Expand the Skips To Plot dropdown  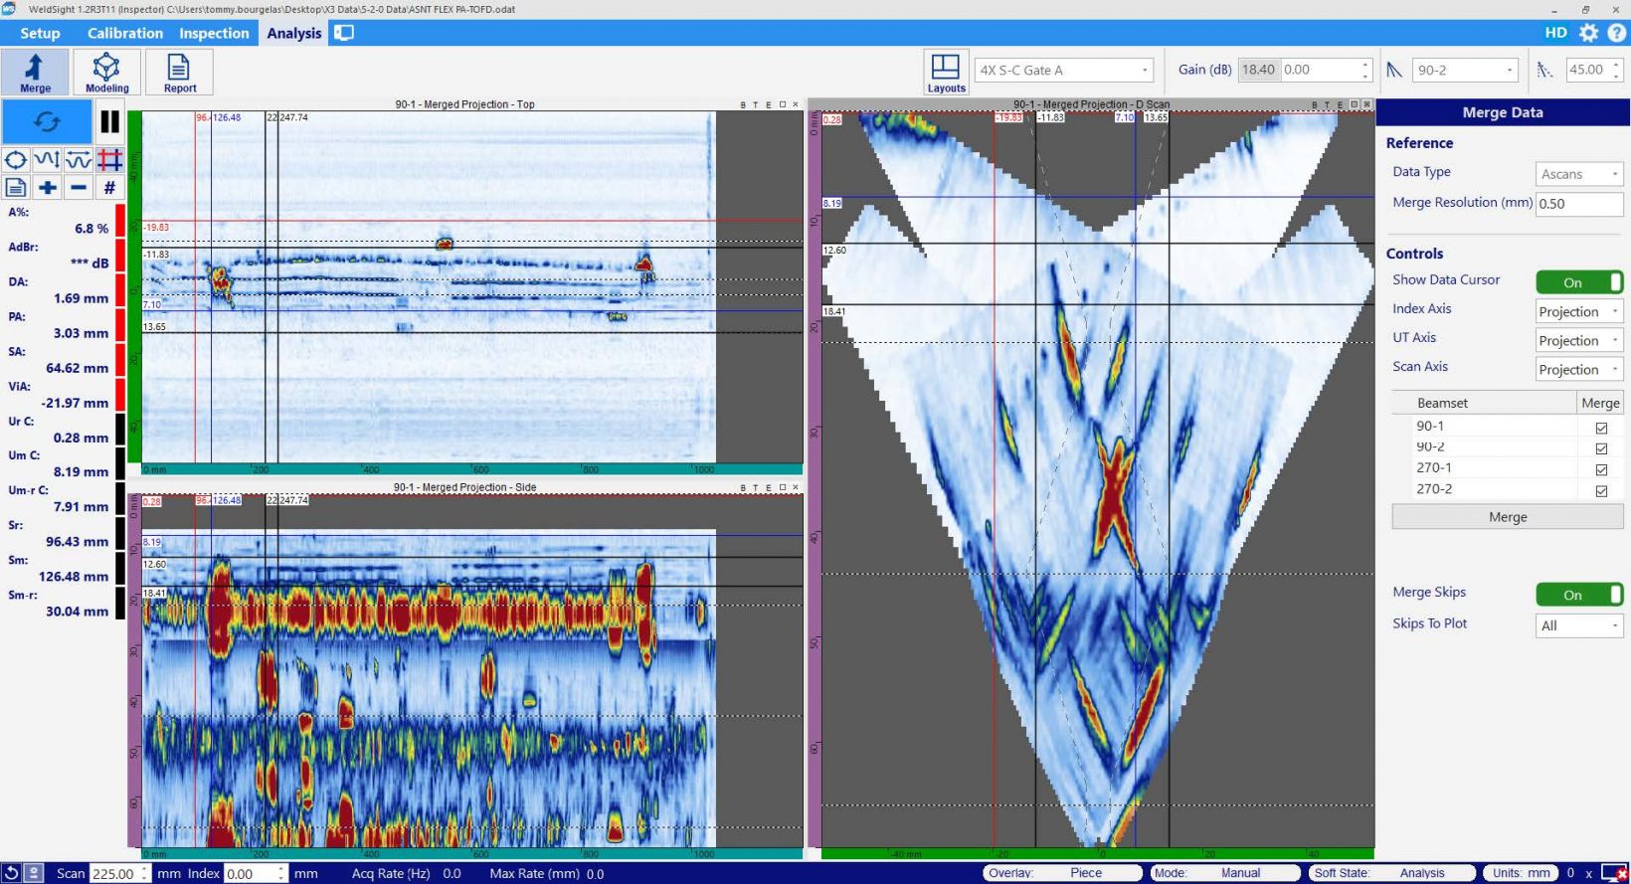(x=1578, y=625)
